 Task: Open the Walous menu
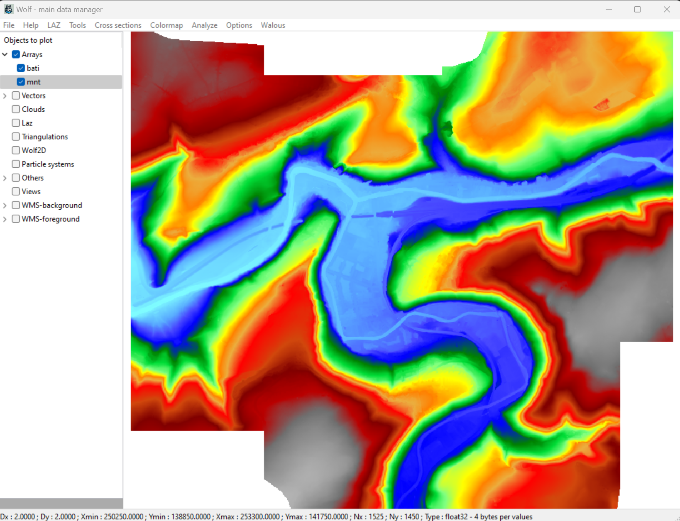click(x=273, y=25)
